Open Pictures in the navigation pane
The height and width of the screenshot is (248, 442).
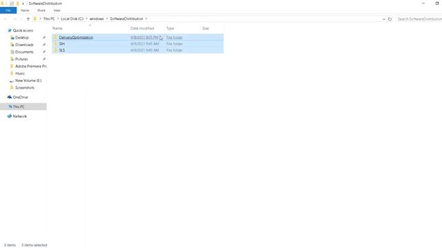click(x=21, y=59)
